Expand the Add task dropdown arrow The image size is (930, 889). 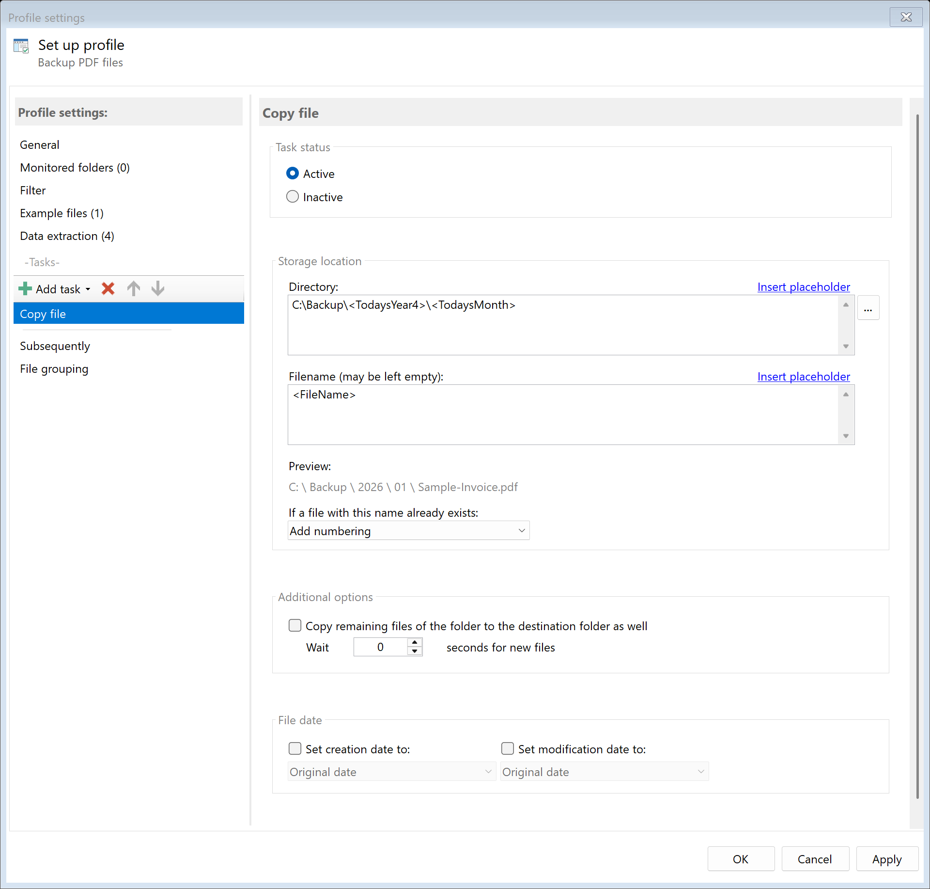88,288
